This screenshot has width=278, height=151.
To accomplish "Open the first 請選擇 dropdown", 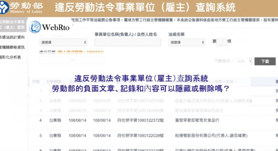I will (63, 42).
